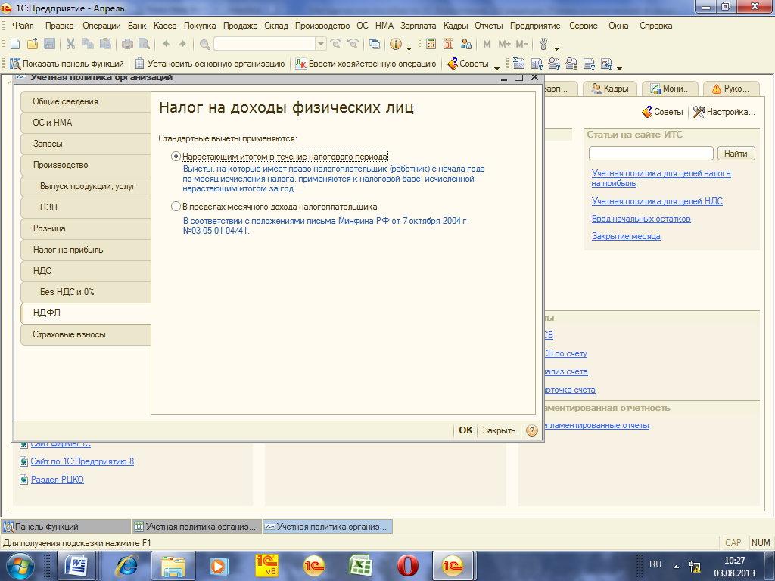Select В пределах месячного дохода radio button
Image resolution: width=775 pixels, height=581 pixels.
(x=176, y=206)
